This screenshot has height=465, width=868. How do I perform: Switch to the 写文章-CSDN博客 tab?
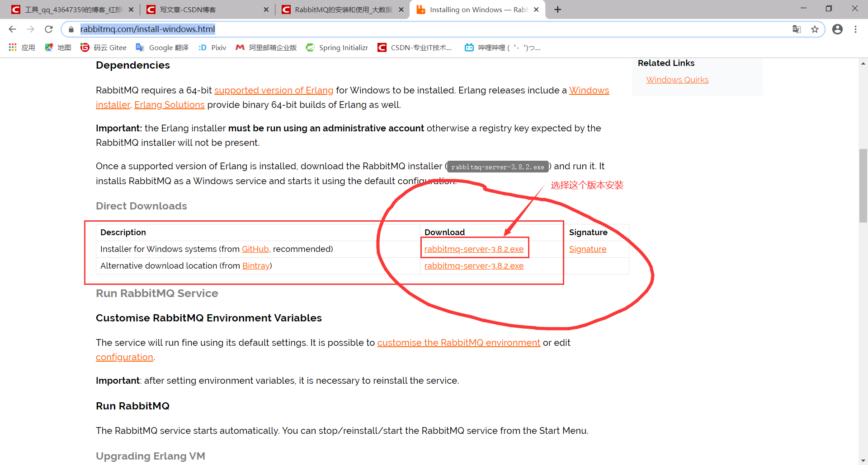tap(207, 9)
